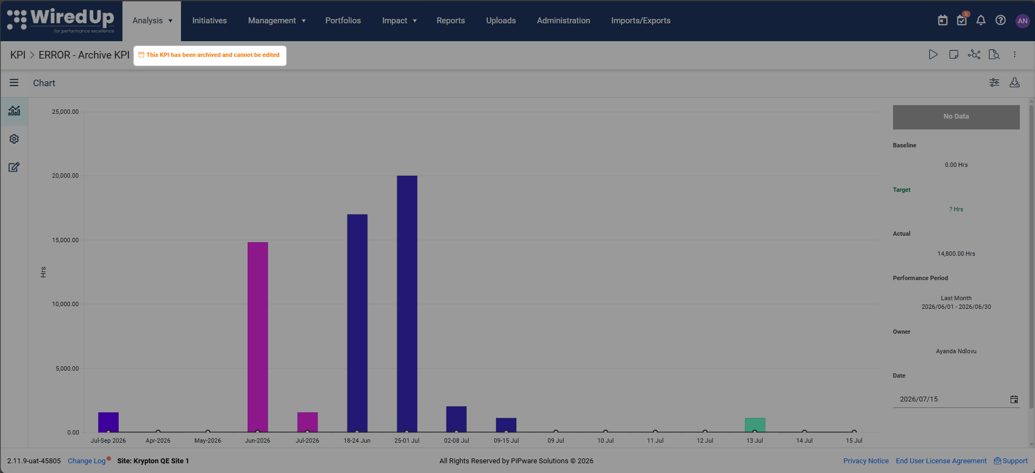Viewport: 1035px width, 473px height.
Task: Open notifications bell
Action: pyautogui.click(x=981, y=21)
